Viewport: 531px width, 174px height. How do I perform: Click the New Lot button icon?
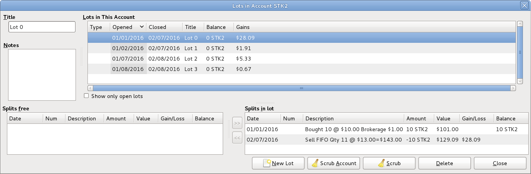coord(267,163)
